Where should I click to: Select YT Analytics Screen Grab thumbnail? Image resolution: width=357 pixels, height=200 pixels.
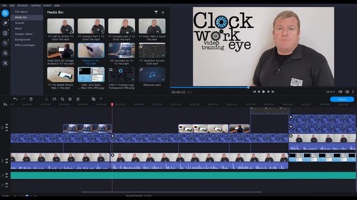coord(152,51)
